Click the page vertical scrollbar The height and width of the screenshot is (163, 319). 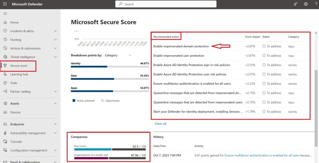point(316,108)
